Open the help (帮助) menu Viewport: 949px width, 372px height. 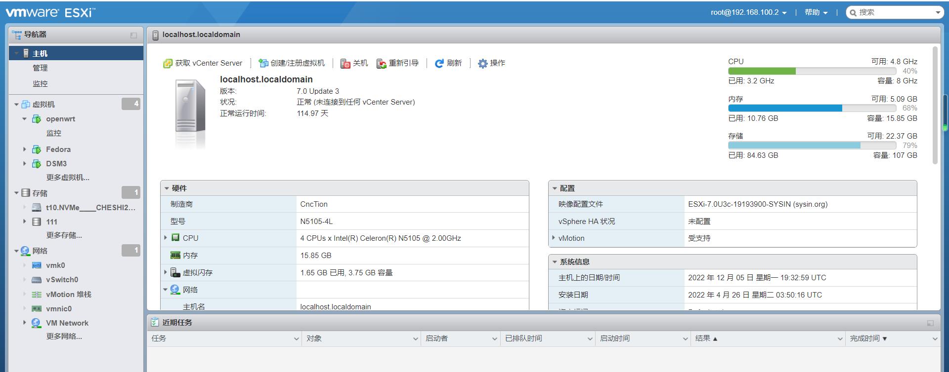coord(816,12)
